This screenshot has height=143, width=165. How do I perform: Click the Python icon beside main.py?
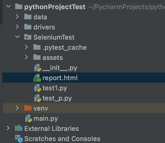pos(28,119)
